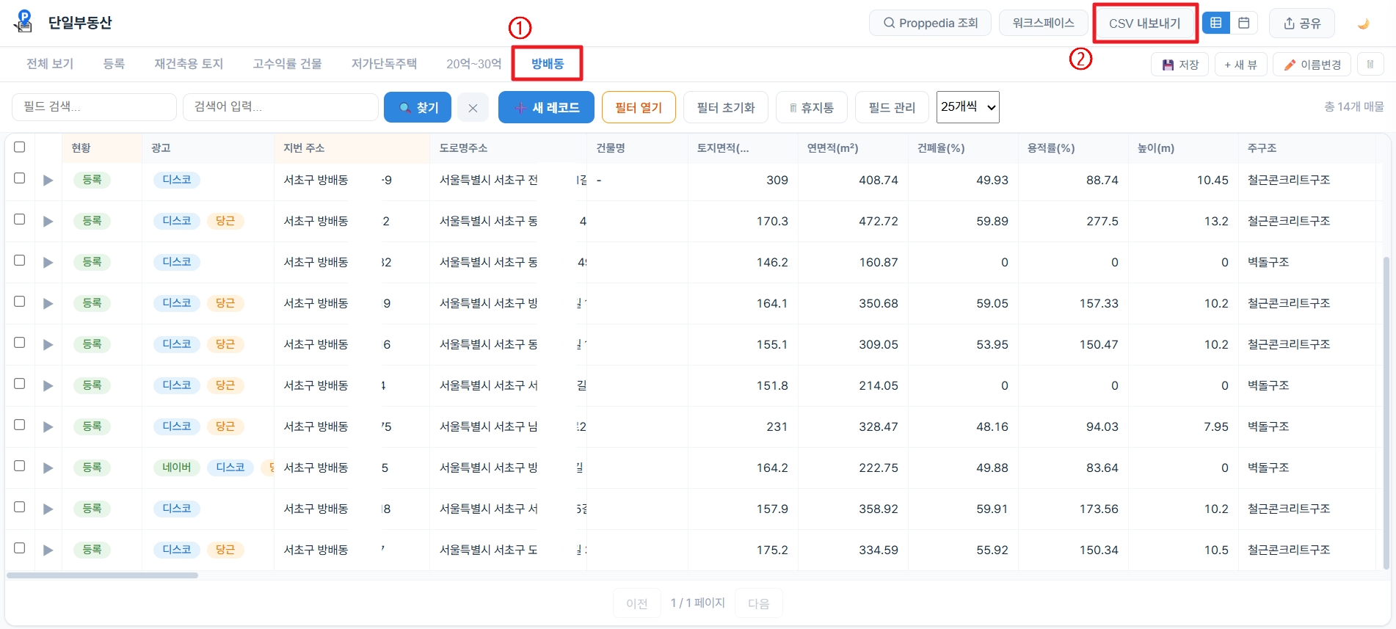This screenshot has width=1396, height=629.
Task: Reset filters with 필터 초기화
Action: click(726, 108)
